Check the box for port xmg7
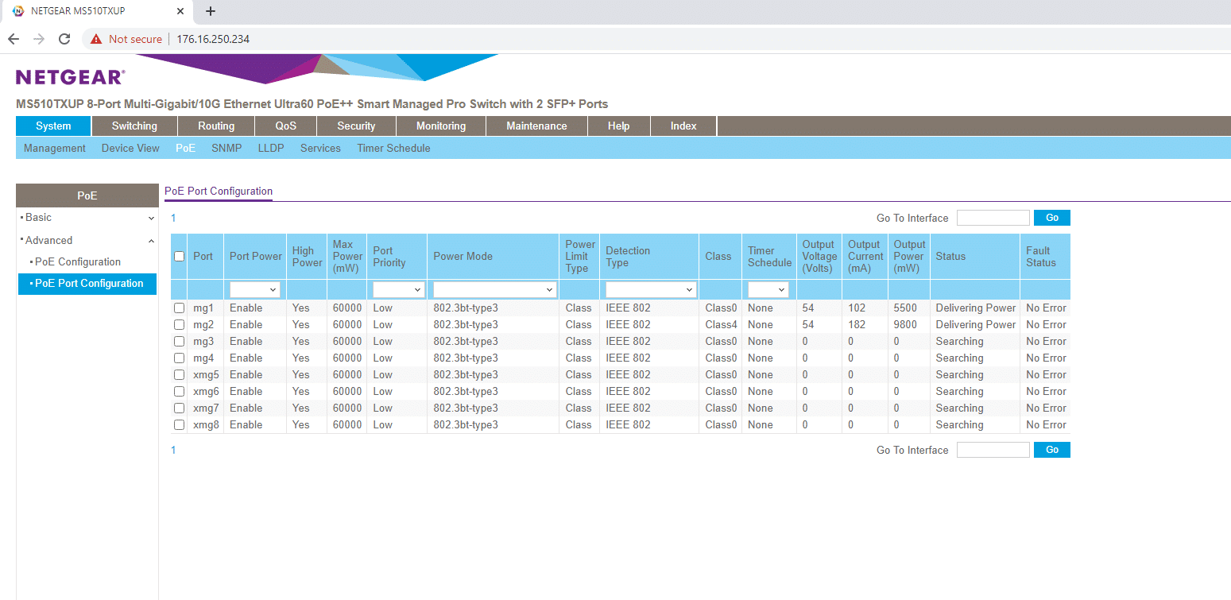The height and width of the screenshot is (600, 1231). [x=179, y=408]
